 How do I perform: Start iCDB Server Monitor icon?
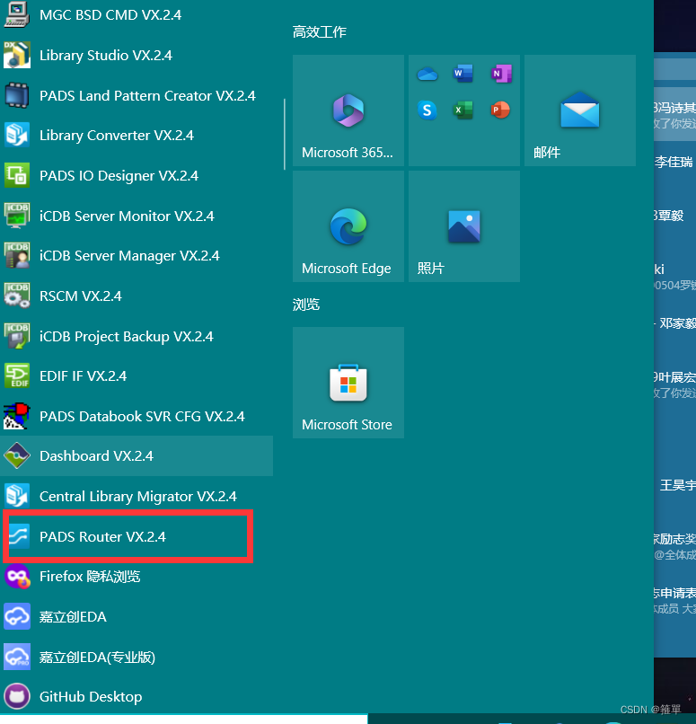[x=17, y=216]
